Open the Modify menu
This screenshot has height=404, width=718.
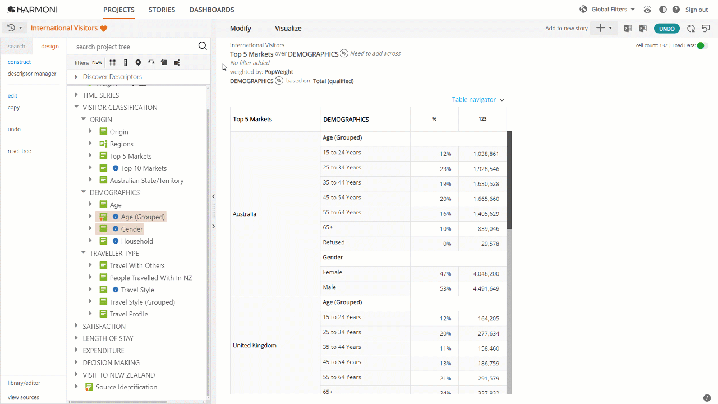[x=241, y=29]
